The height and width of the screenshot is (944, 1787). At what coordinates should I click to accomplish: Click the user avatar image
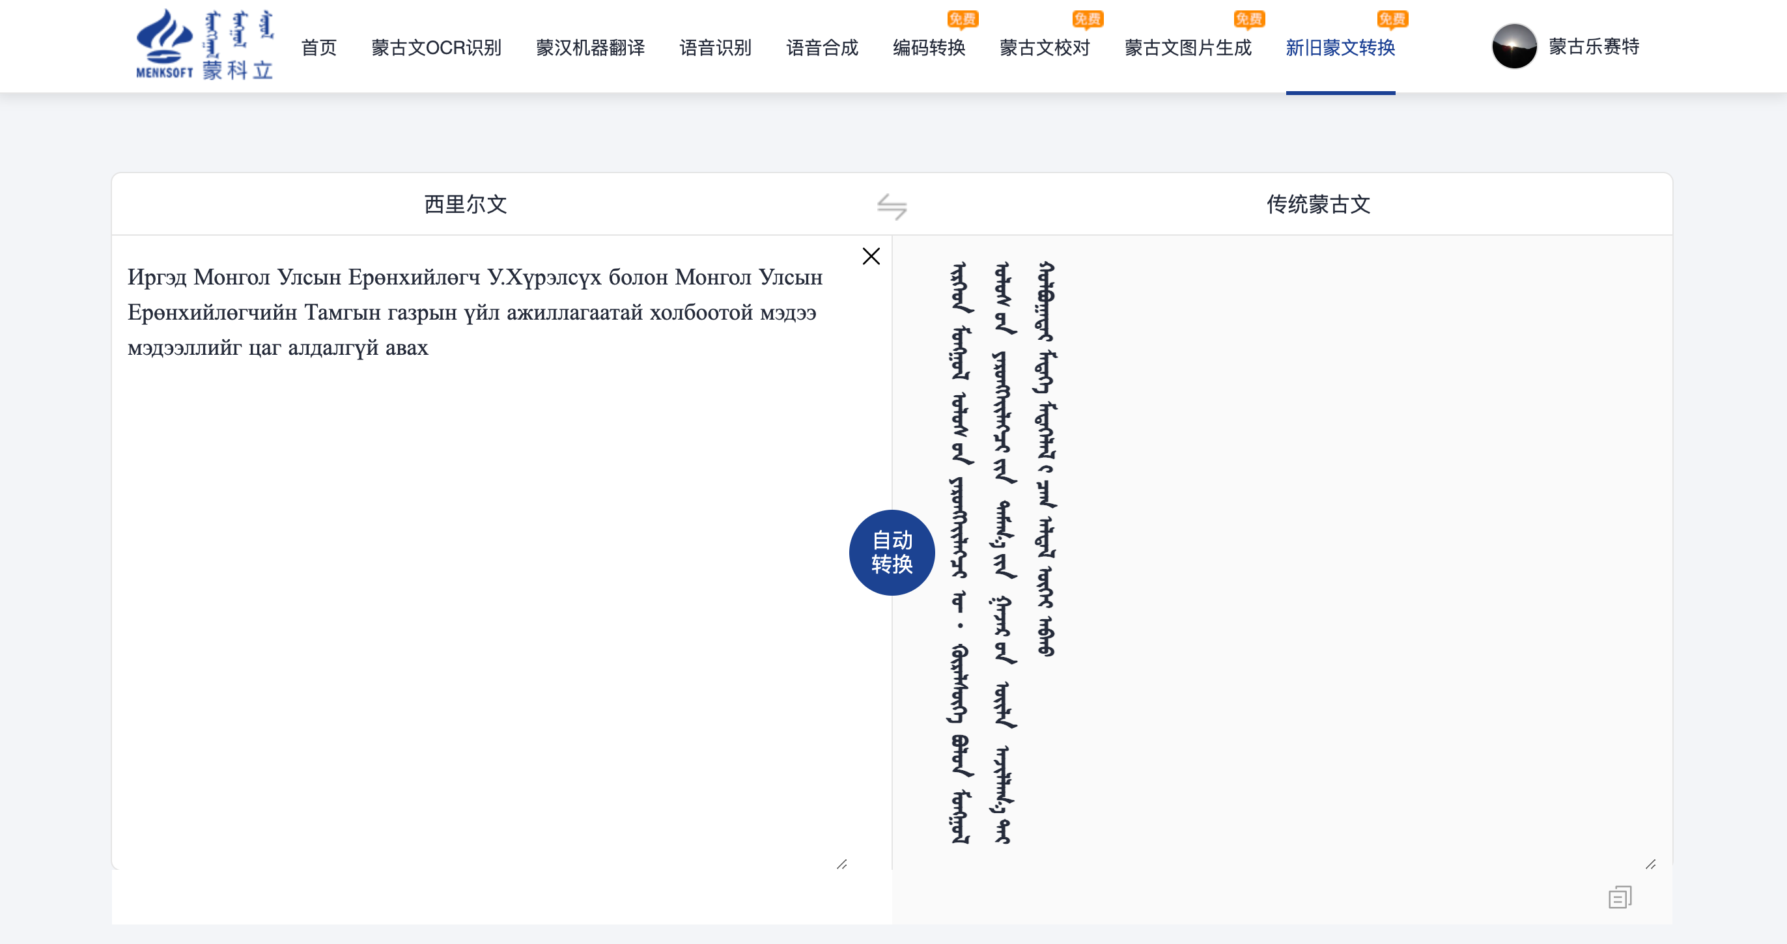[1513, 47]
